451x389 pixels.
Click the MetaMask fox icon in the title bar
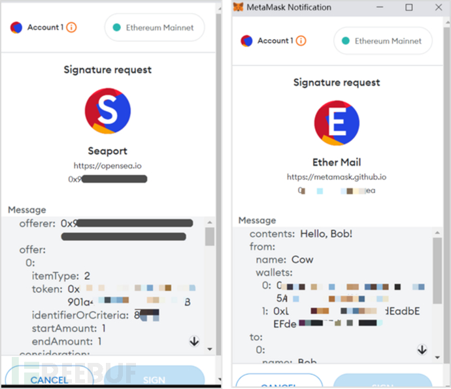238,7
